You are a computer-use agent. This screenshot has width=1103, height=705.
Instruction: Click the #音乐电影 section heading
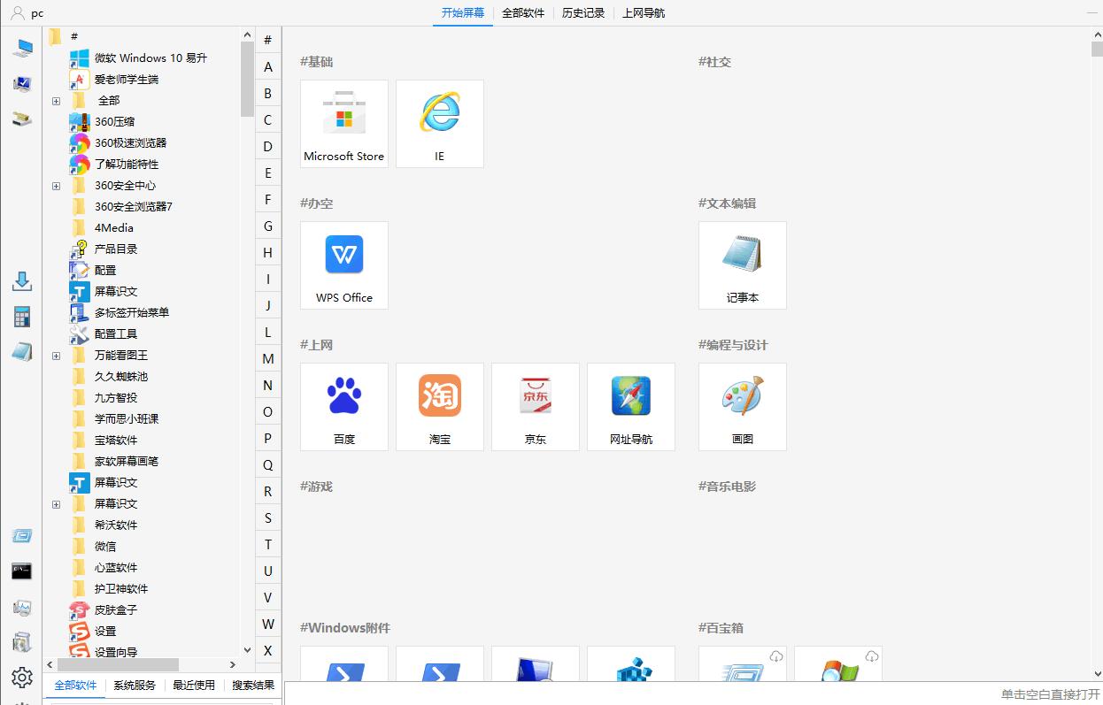click(727, 486)
